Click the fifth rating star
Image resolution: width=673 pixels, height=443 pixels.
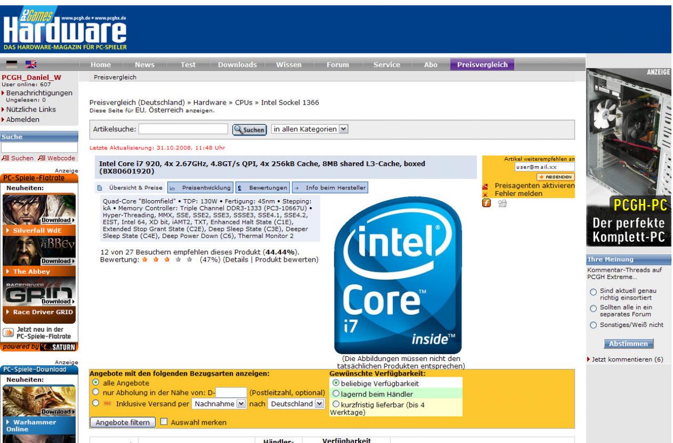[189, 260]
